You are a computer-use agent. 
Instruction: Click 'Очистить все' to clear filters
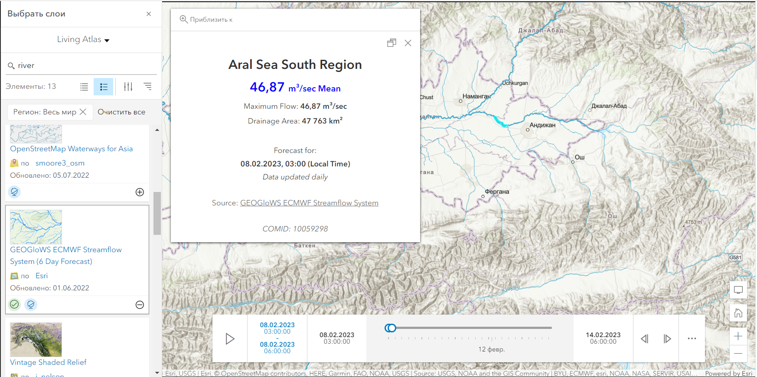(x=121, y=112)
